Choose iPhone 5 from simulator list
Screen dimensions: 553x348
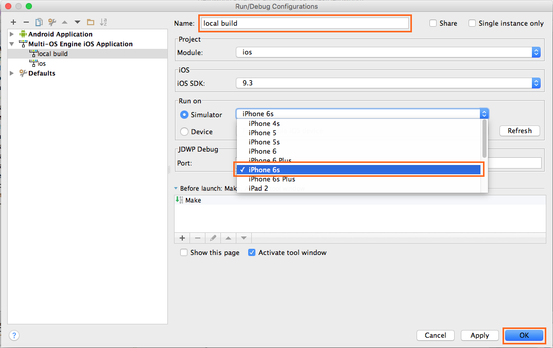(x=359, y=133)
